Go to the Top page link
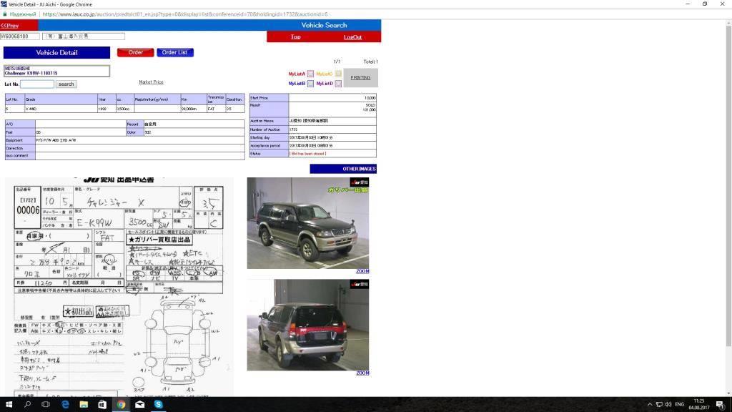Screen dimensions: 732x412 click(295, 37)
